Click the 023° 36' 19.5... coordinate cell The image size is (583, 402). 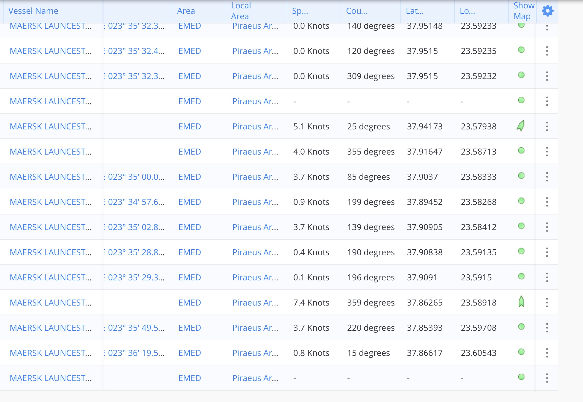coord(136,353)
